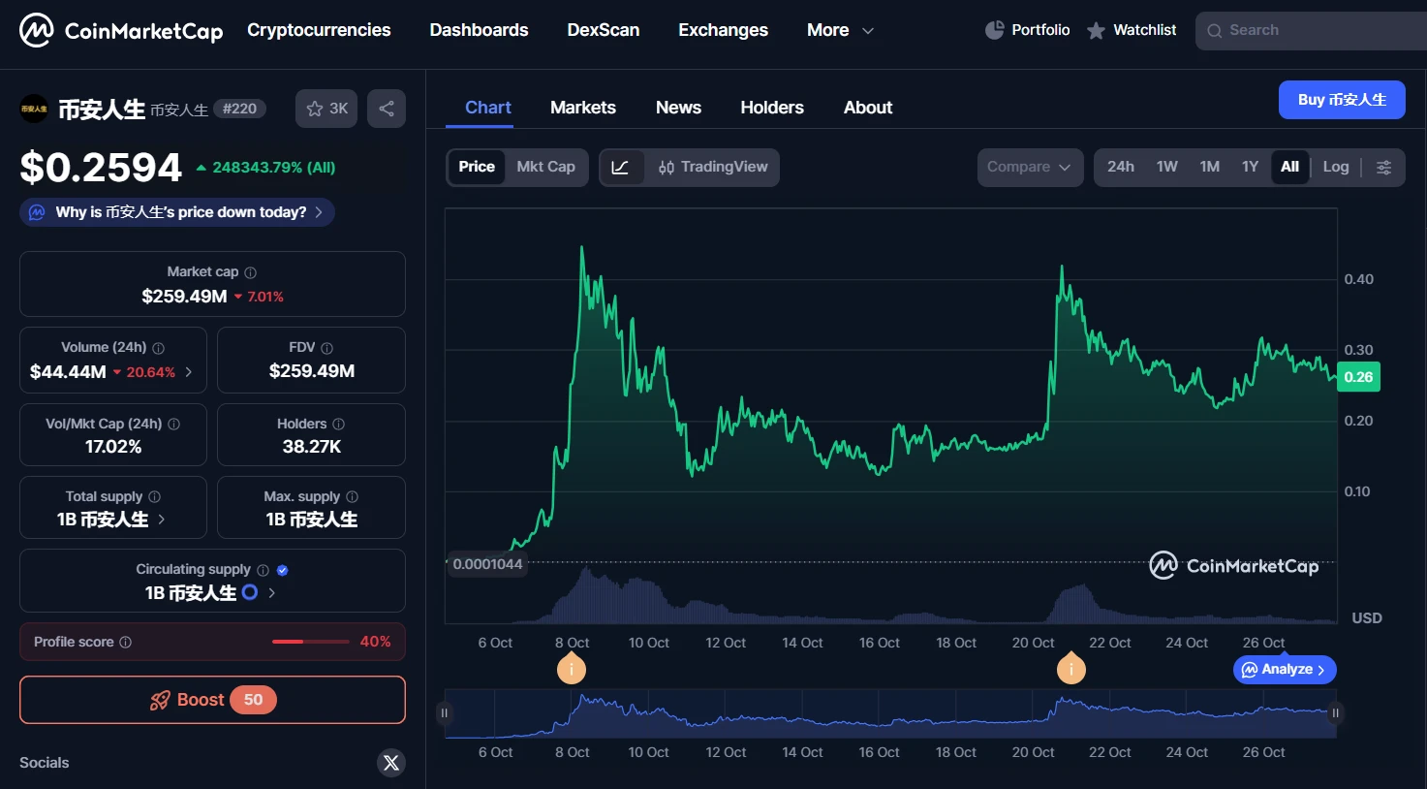The height and width of the screenshot is (789, 1427).
Task: Click the Holders info icon
Action: [338, 424]
